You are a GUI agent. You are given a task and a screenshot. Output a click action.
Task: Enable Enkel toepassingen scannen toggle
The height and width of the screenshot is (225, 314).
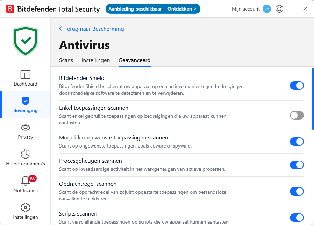[x=297, y=115]
